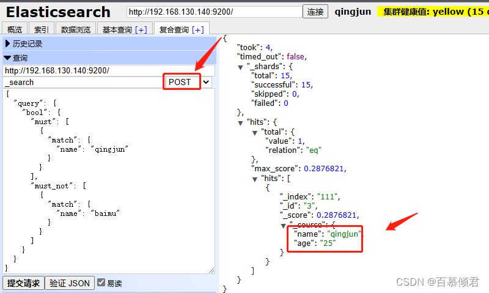
Task: Submit the request with 提交请求
Action: pos(23,283)
